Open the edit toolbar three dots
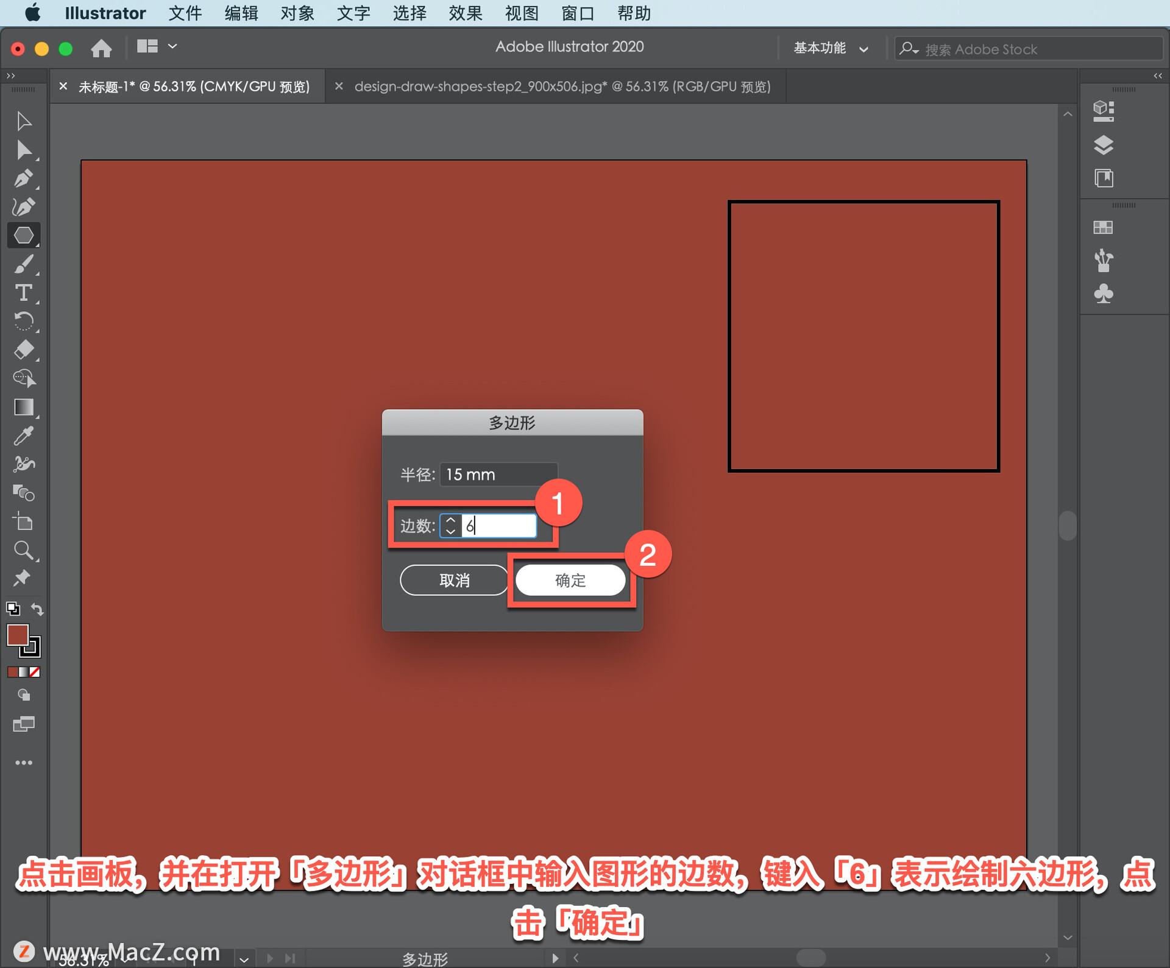This screenshot has height=968, width=1170. pos(24,763)
